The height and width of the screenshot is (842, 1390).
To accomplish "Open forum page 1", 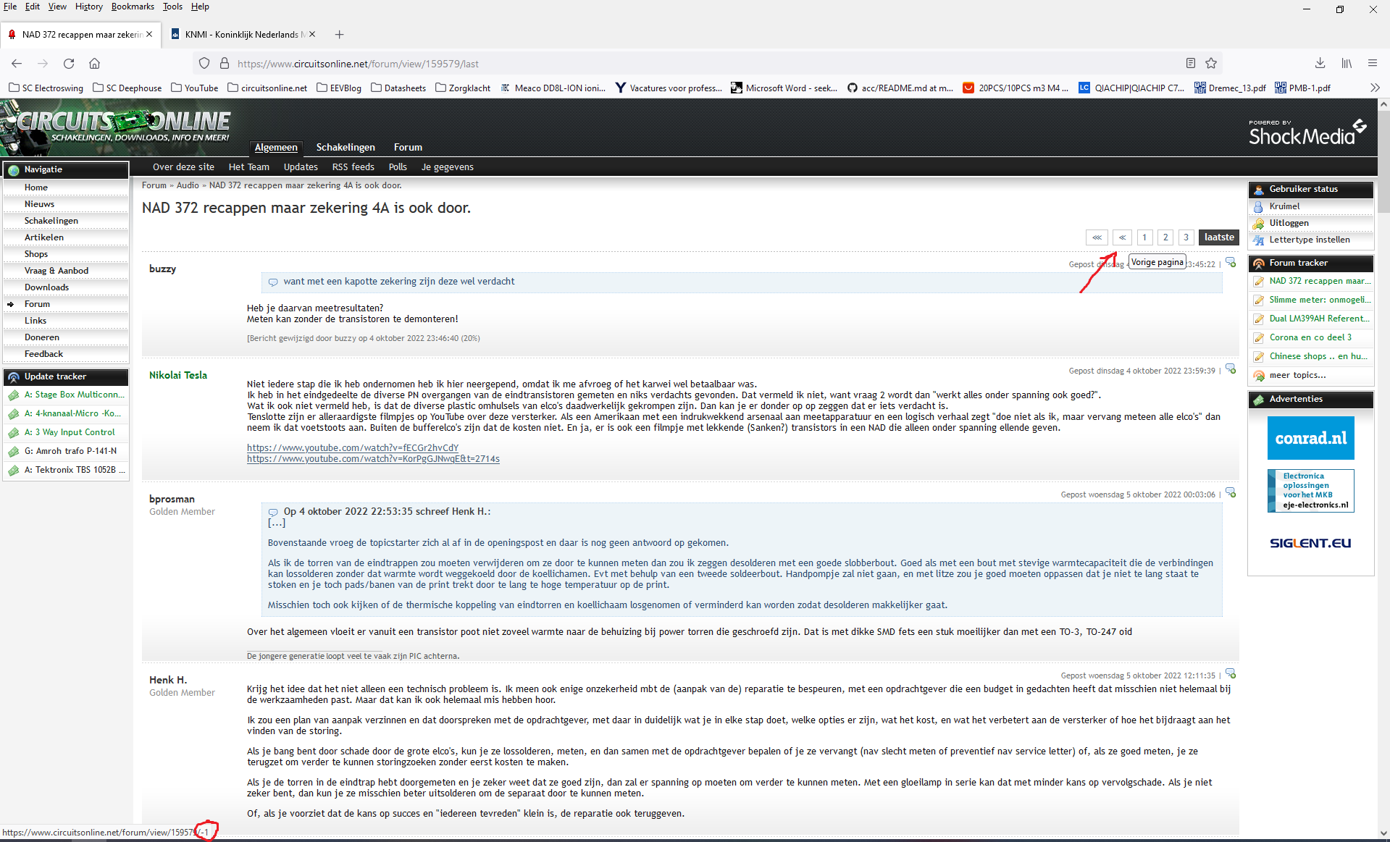I will coord(1144,237).
